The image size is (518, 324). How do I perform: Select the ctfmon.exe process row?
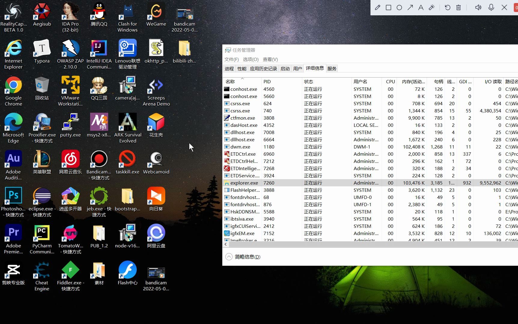pyautogui.click(x=370, y=118)
